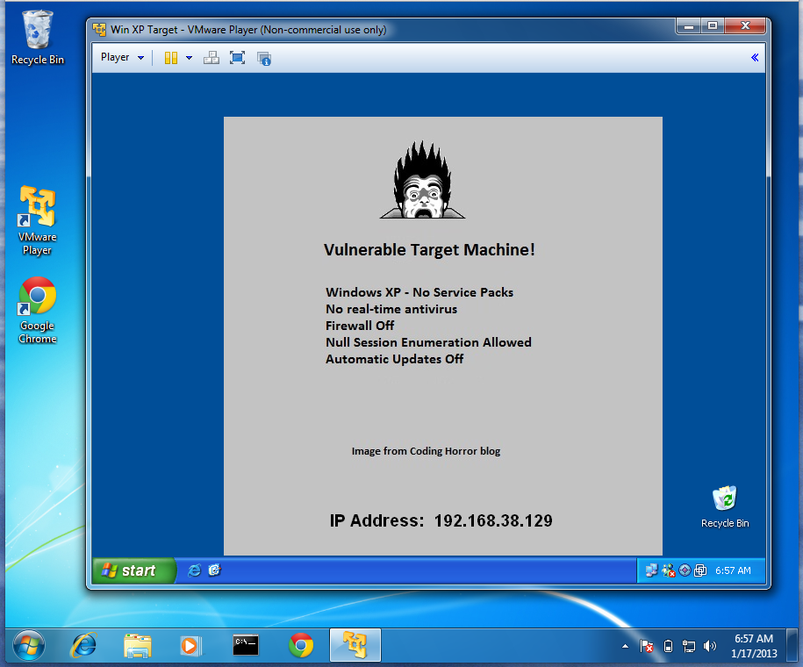The height and width of the screenshot is (667, 803).
Task: Open Command Prompt from Windows 7 taskbar
Action: click(x=246, y=645)
